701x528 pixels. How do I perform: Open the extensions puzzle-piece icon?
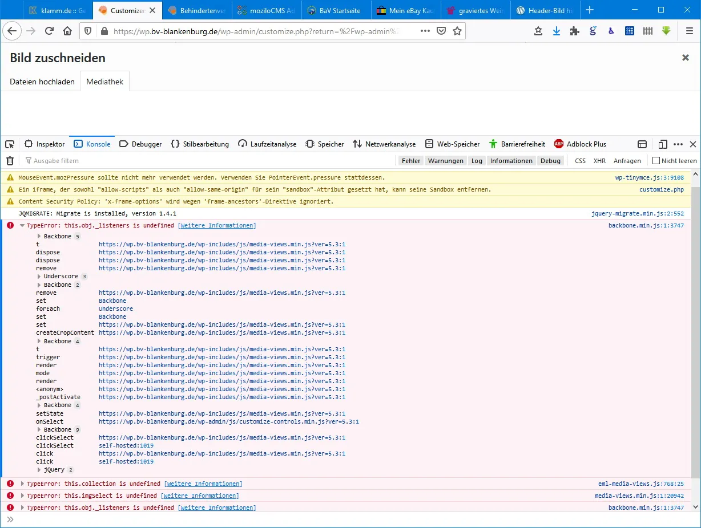[x=575, y=31]
